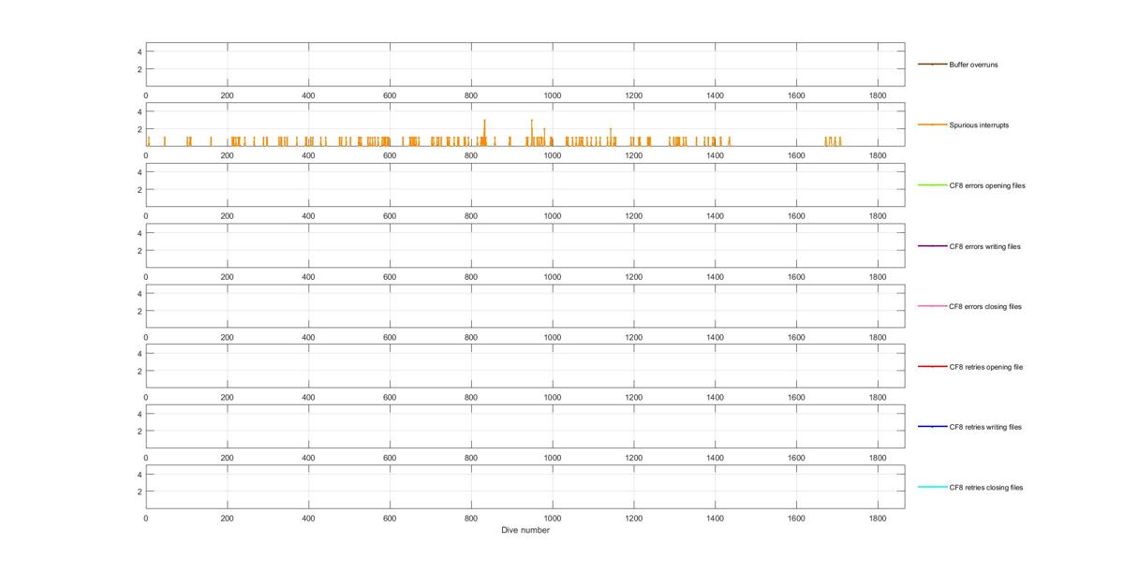Click the orange spike near dive 1140
1124x572 pixels.
click(611, 137)
